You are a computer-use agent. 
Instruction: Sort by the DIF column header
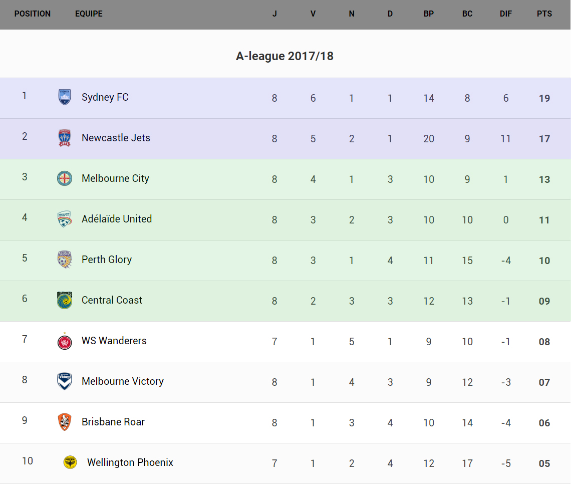coord(506,14)
